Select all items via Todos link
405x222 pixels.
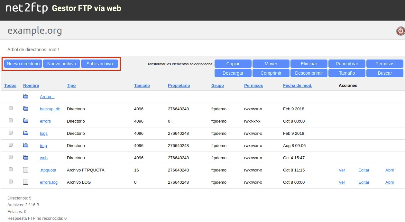pos(10,85)
